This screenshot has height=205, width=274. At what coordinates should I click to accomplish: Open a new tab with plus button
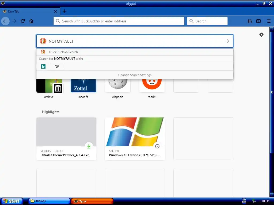64,11
